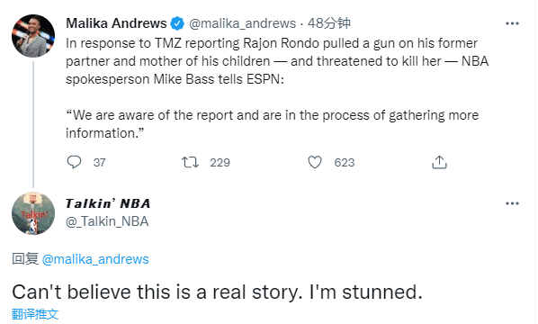This screenshot has height=324, width=538.
Task: Retweet Malika Andrews' post
Action: tap(190, 162)
